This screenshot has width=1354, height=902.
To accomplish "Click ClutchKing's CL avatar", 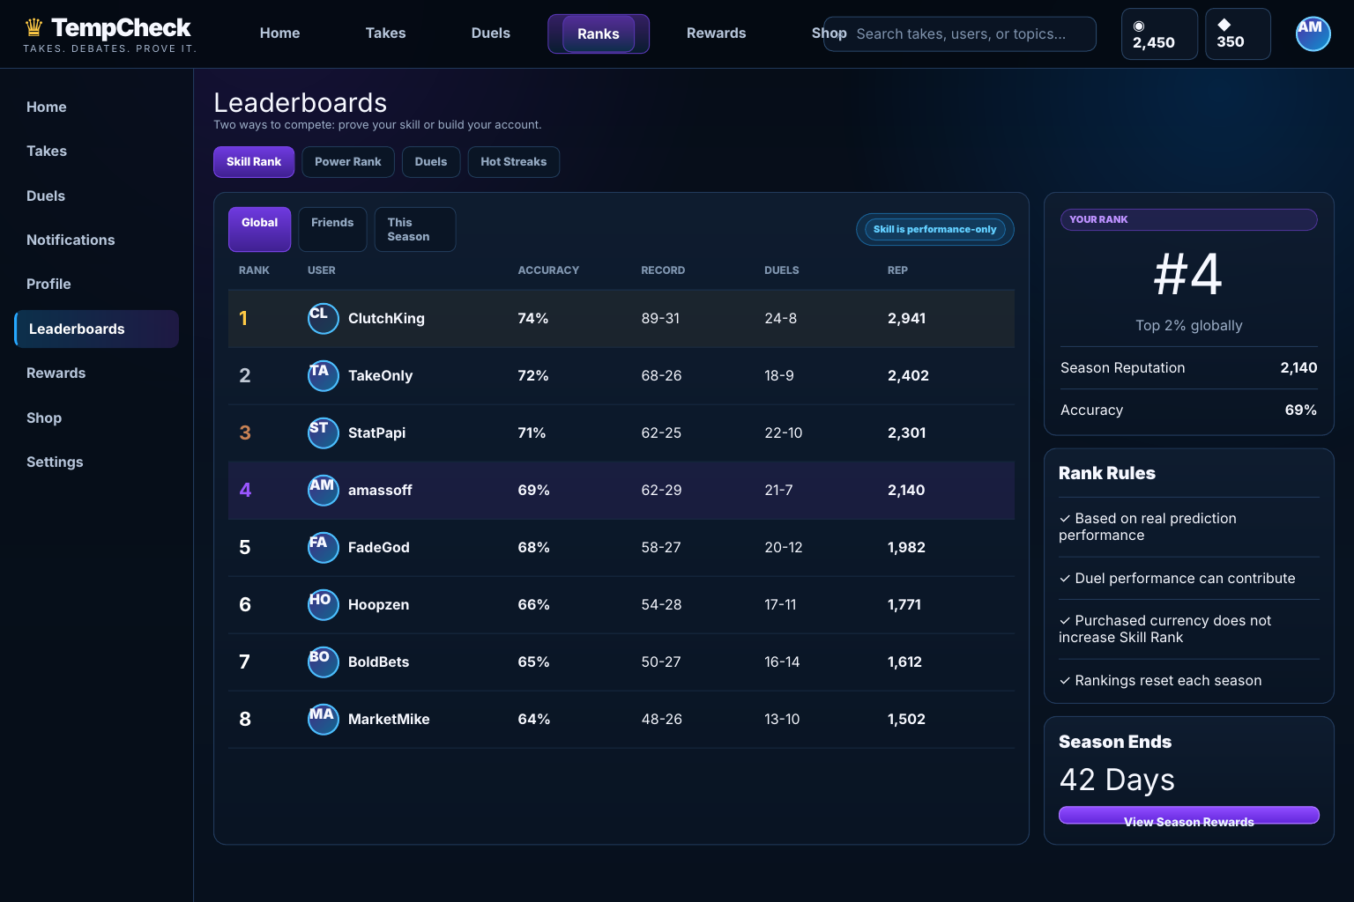I will [323, 318].
